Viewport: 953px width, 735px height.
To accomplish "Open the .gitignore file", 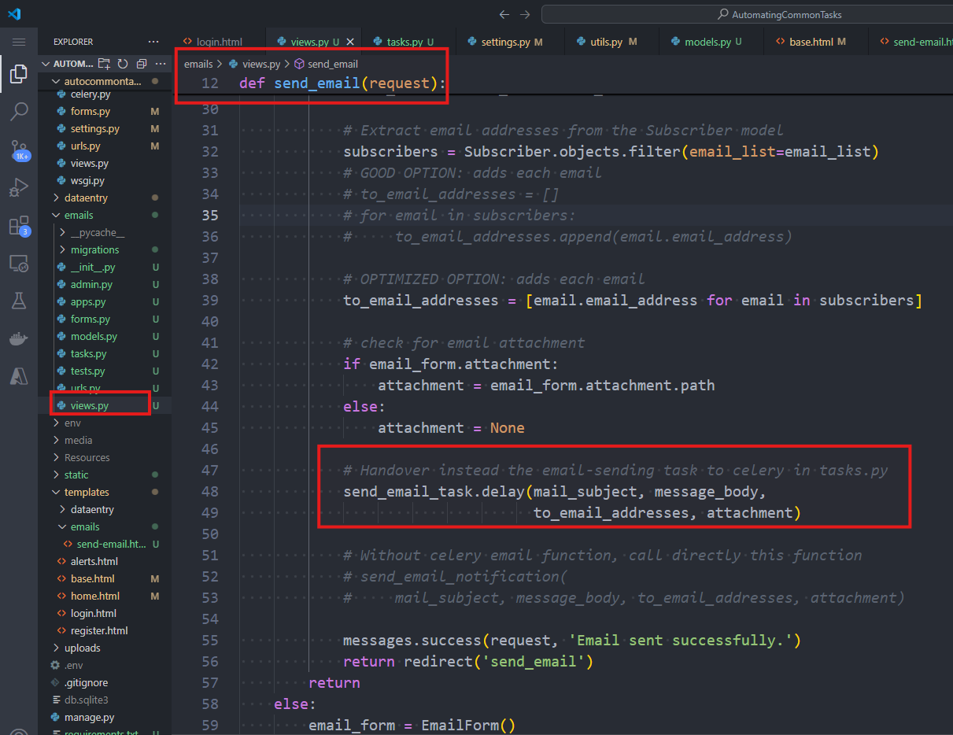I will click(105, 682).
